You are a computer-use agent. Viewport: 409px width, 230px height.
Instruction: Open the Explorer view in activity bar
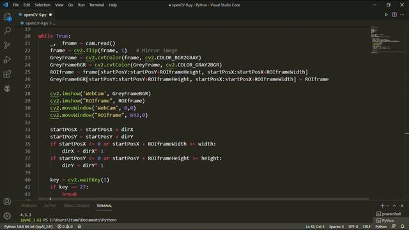(7, 17)
